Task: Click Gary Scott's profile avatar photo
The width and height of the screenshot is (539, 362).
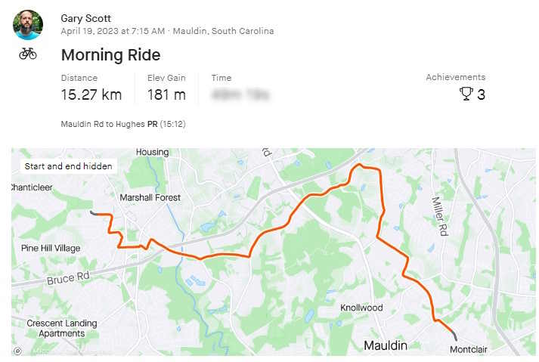Action: pyautogui.click(x=28, y=25)
